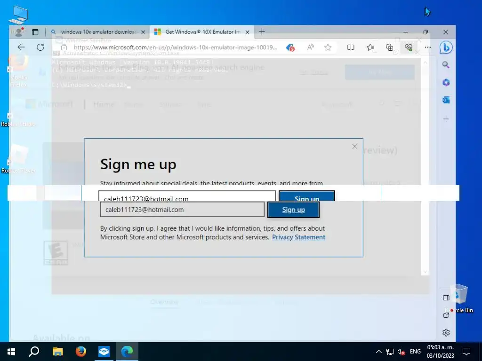Open Browser essentials heart icon
The height and width of the screenshot is (361, 482).
coord(409,47)
